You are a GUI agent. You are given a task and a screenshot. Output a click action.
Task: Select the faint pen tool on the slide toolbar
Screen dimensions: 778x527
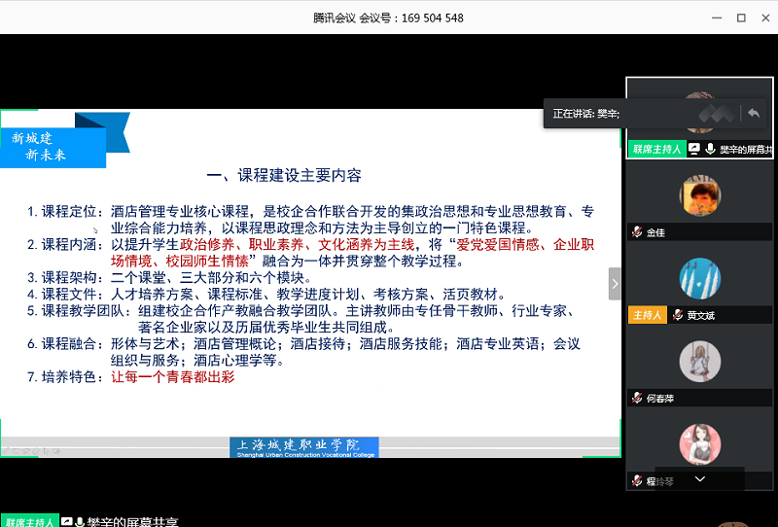pyautogui.click(x=6, y=451)
